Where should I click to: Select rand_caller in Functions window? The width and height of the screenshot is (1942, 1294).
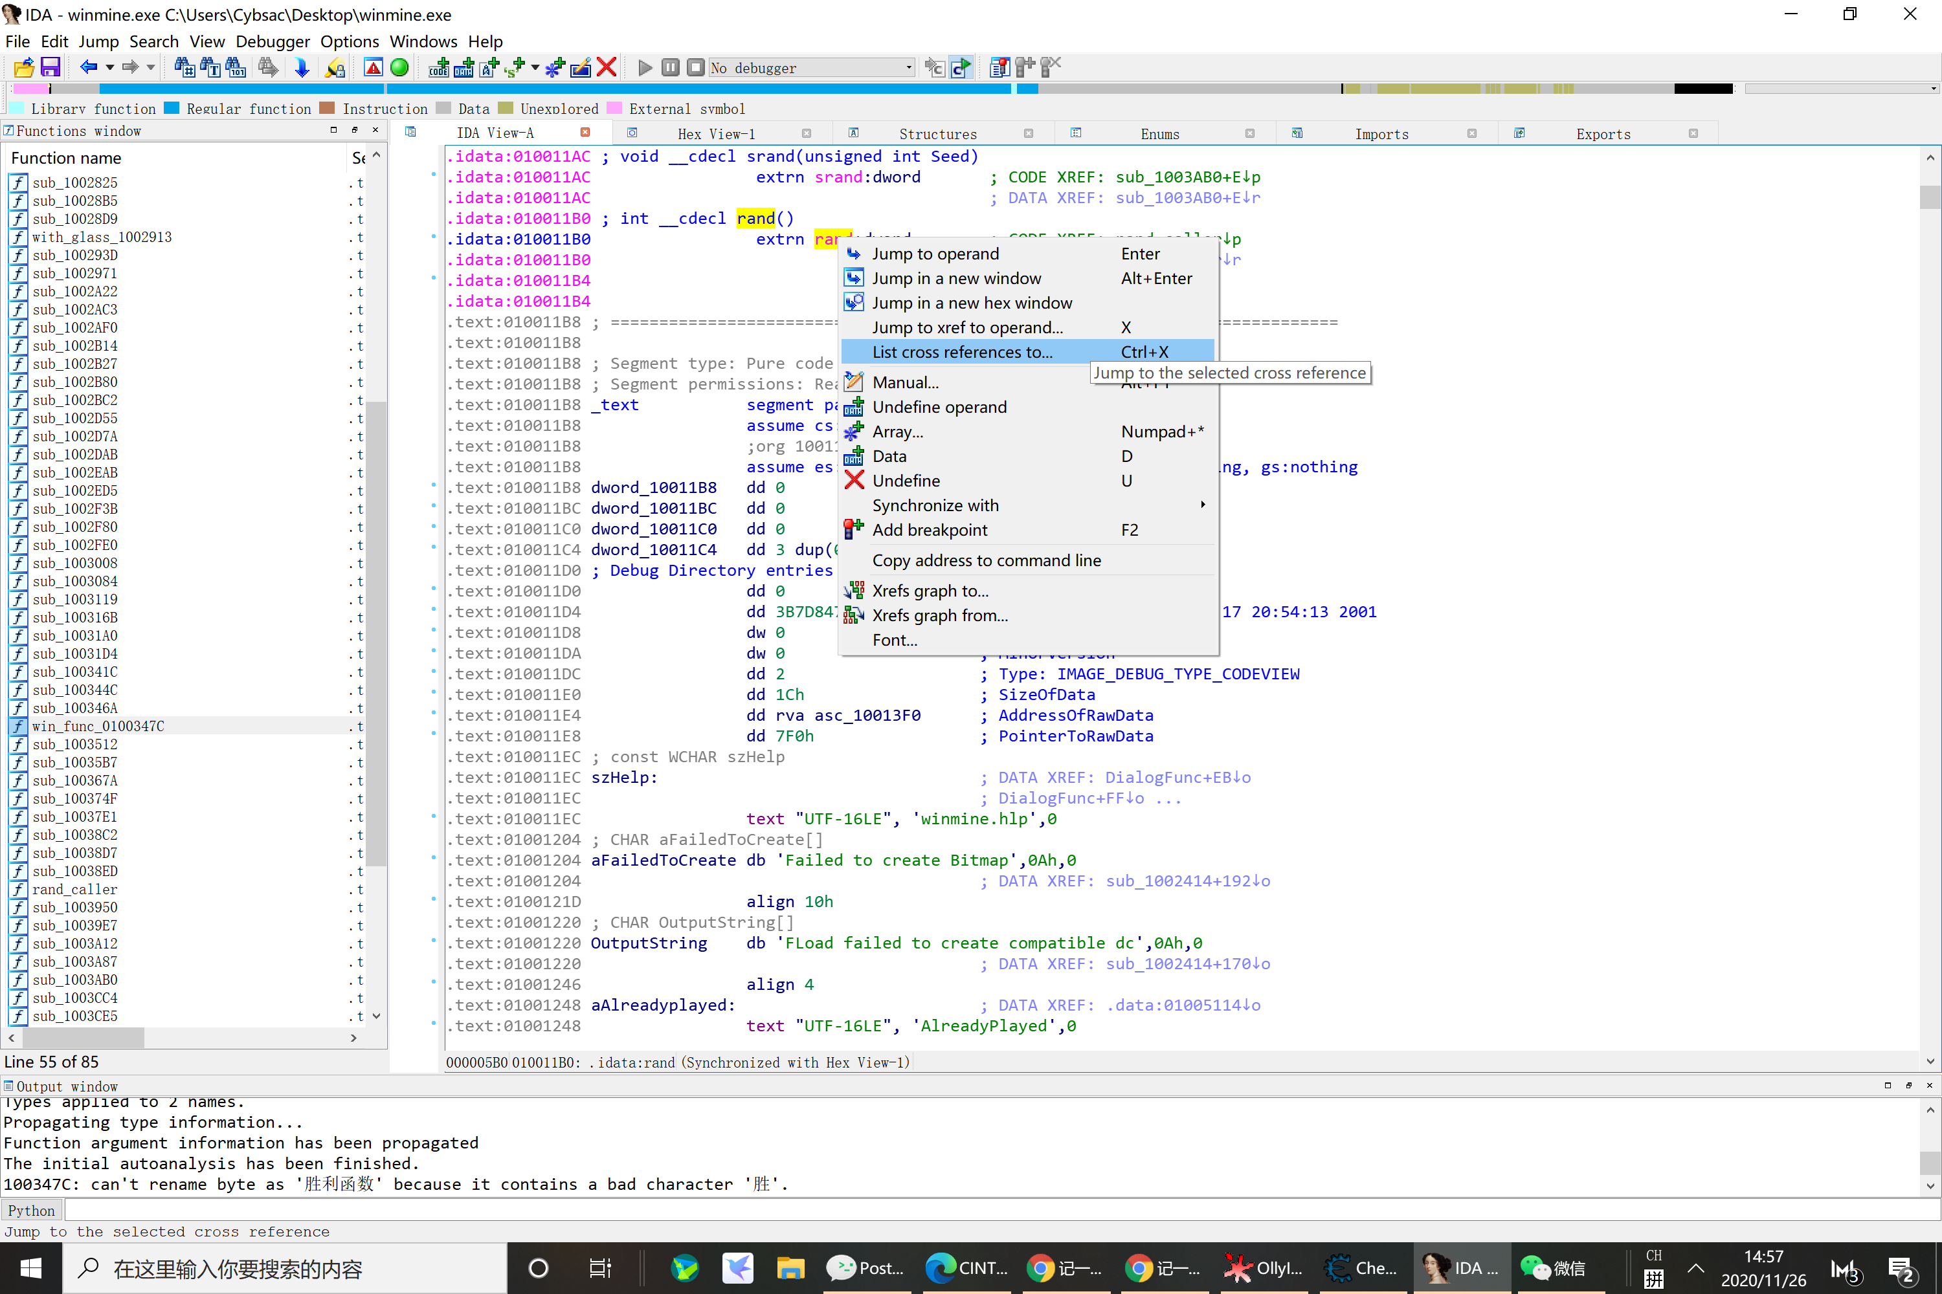tap(74, 890)
